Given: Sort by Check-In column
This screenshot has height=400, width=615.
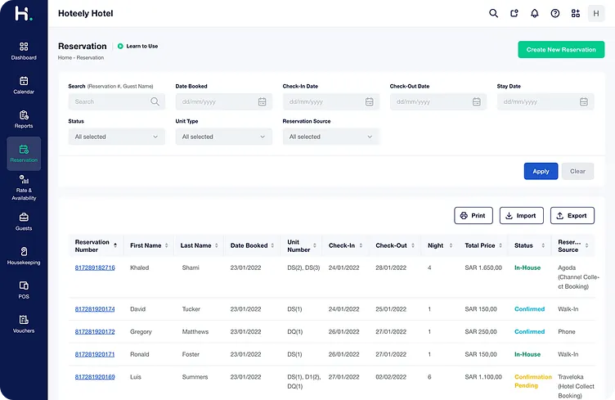Looking at the screenshot, I should [361, 245].
